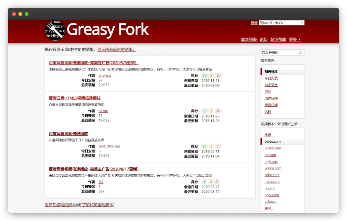This screenshot has height=221, width=347.
Task: Open the language selector 简体中文 (zh-CN)
Action: tap(281, 23)
